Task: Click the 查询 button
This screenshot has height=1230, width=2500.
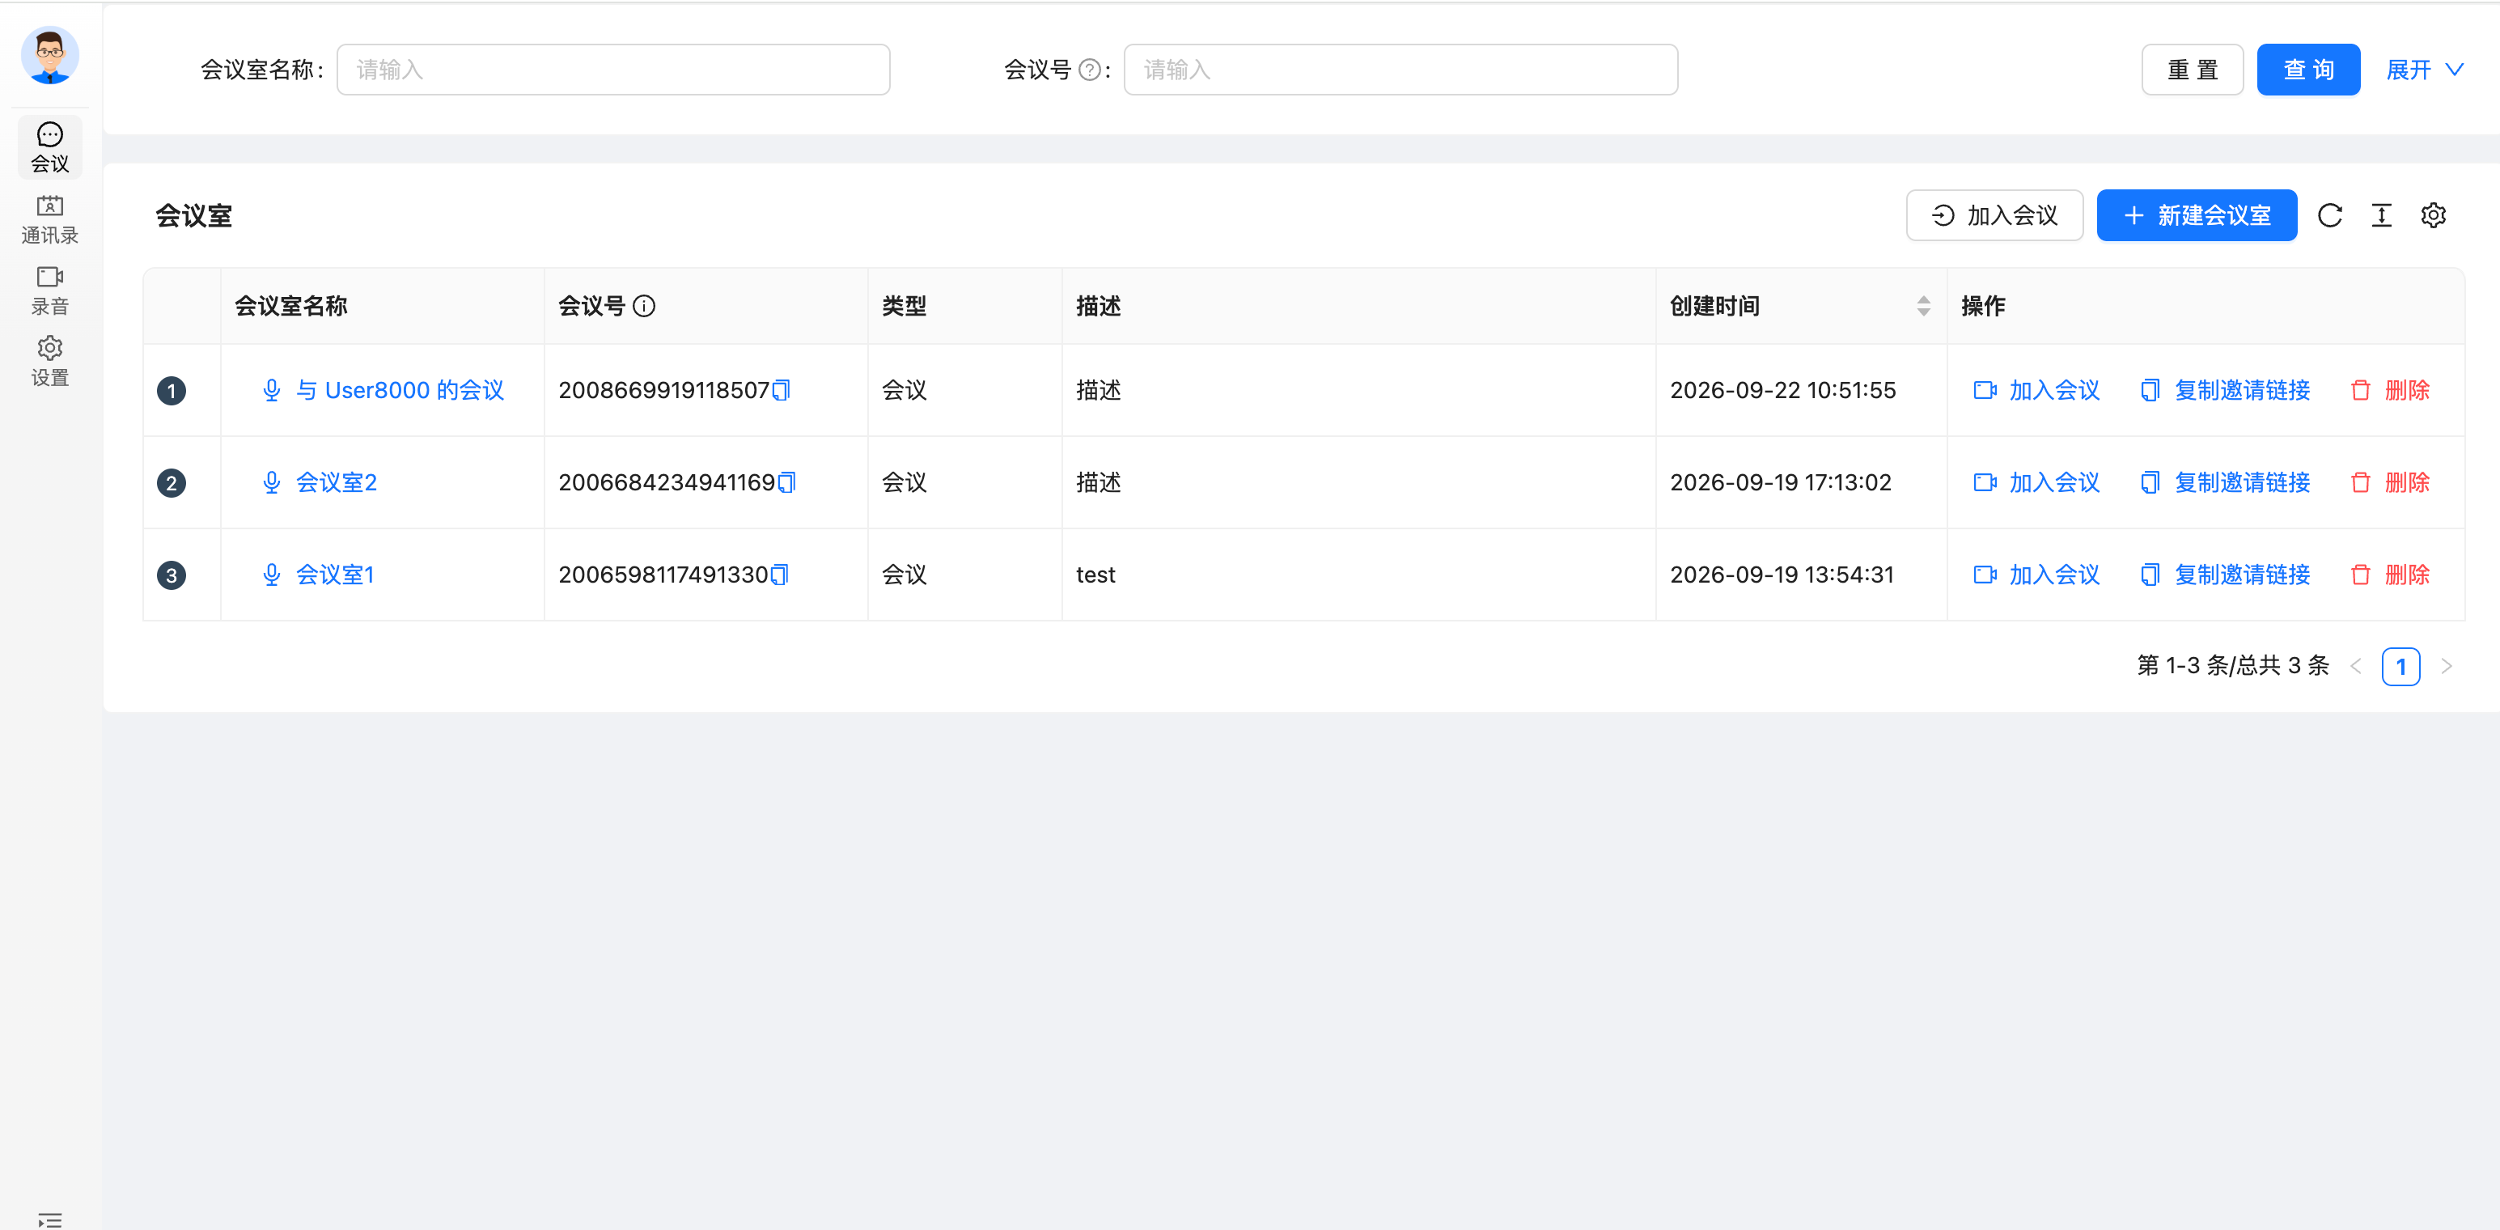Action: pos(2307,70)
